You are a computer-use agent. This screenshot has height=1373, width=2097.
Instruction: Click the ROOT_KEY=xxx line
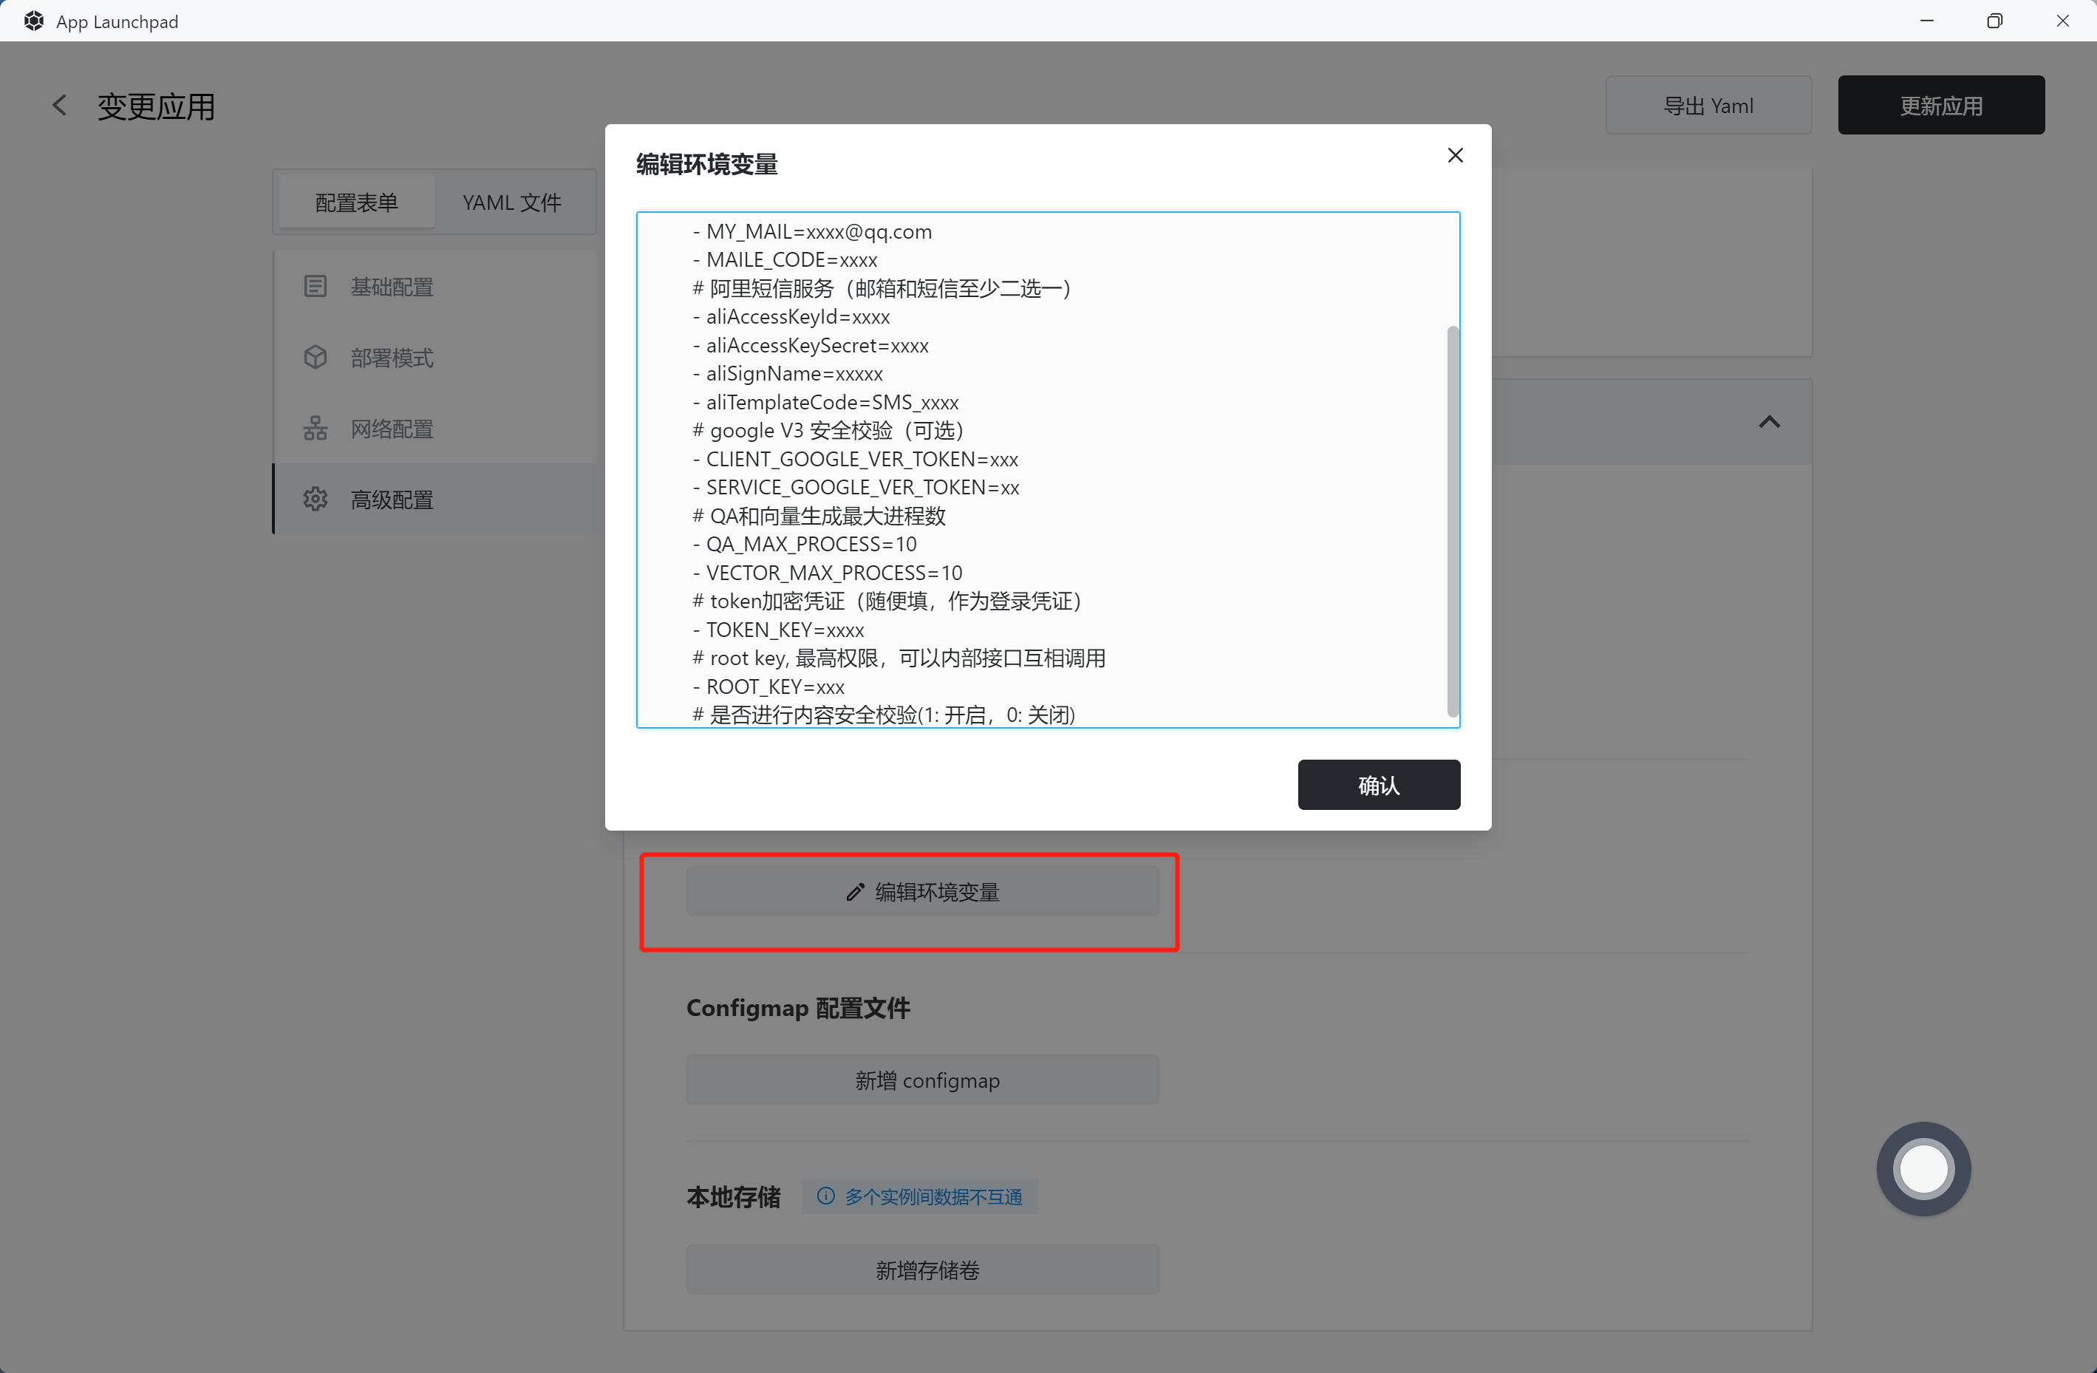coord(768,686)
